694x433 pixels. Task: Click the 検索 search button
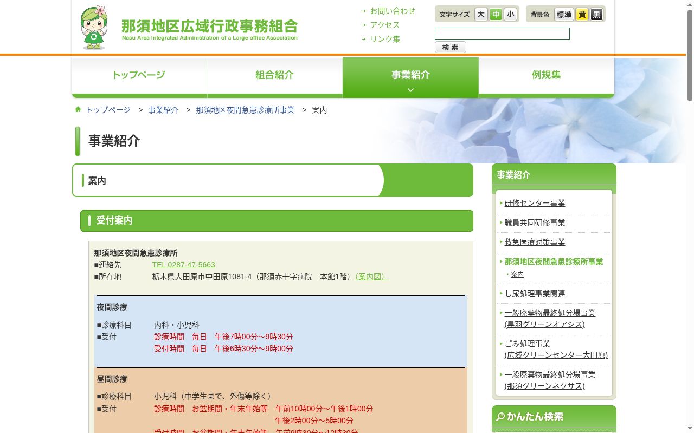click(450, 47)
